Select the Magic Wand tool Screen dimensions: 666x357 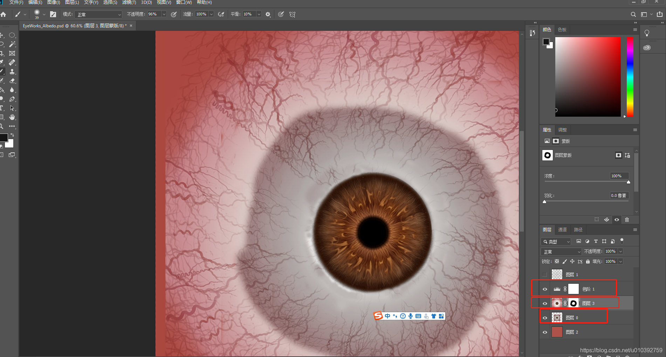12,44
